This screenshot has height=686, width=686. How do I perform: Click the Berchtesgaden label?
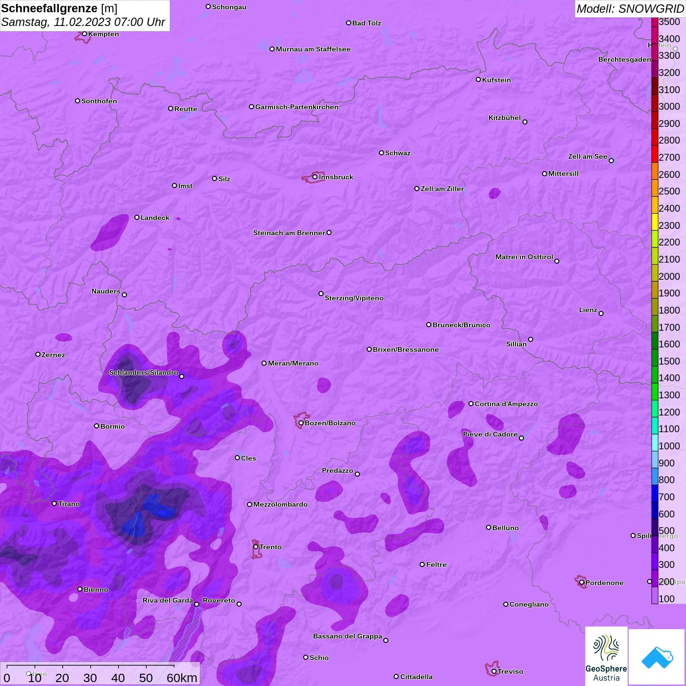click(625, 59)
